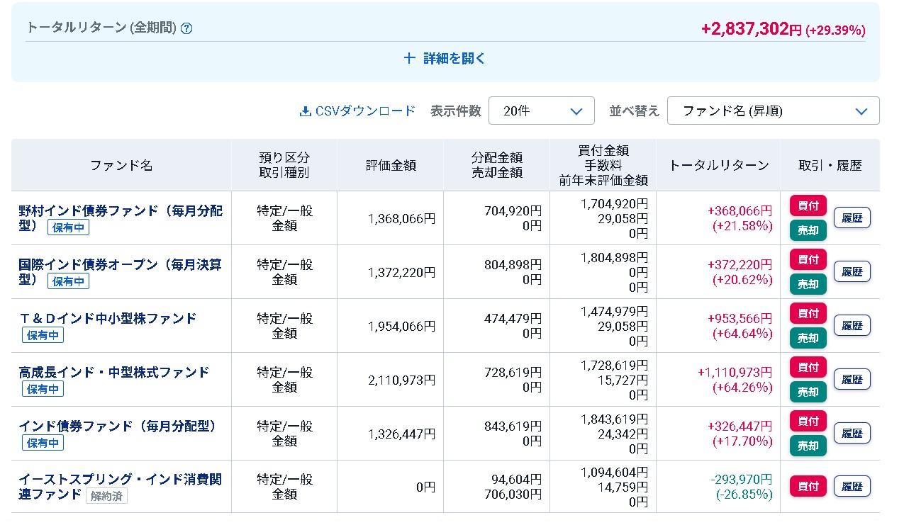The image size is (904, 525).
Task: Click the トータルリターン column header
Action: point(718,165)
